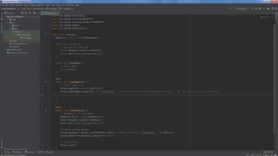Open the Tools menu
Screen dimensions: 278x156
(58, 5)
